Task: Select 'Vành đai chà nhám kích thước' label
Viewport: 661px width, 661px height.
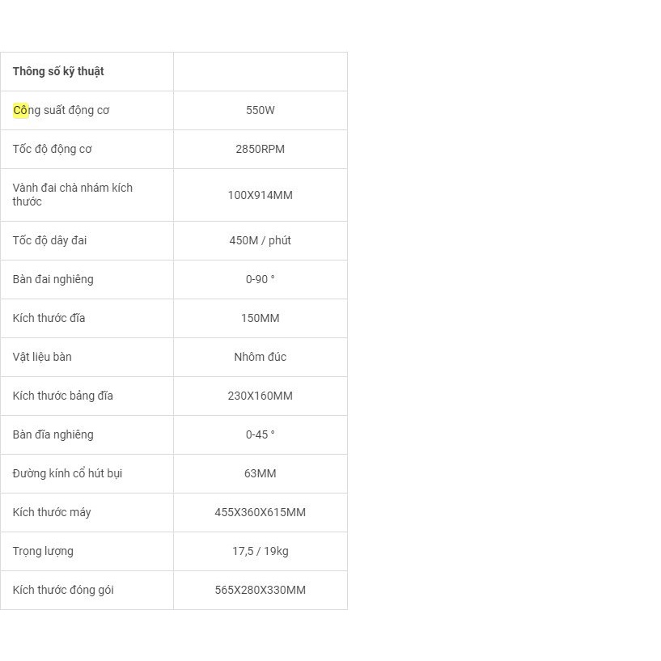Action: click(x=72, y=194)
